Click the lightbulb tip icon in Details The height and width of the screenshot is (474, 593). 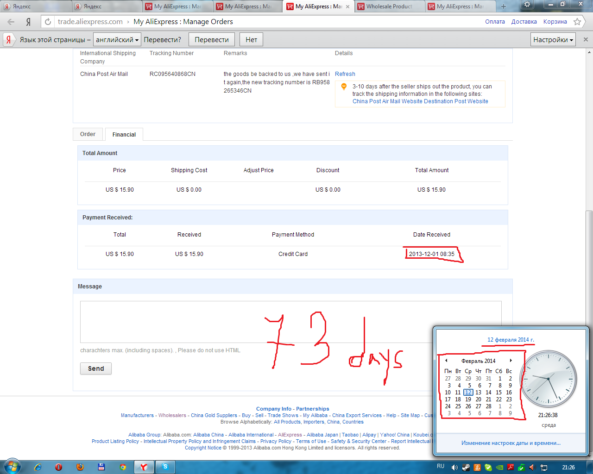click(344, 87)
